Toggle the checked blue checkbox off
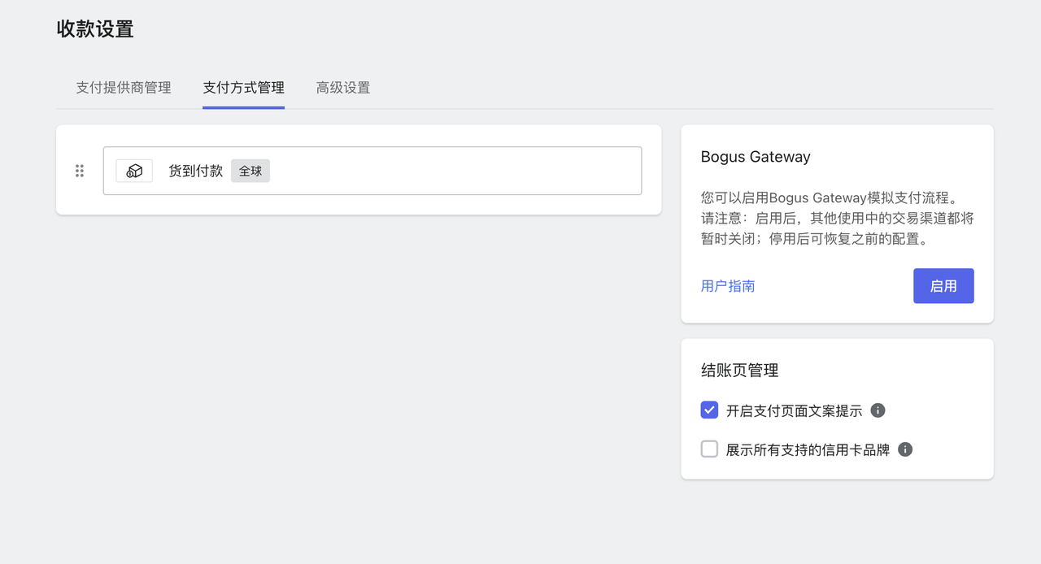This screenshot has height=564, width=1041. (708, 410)
